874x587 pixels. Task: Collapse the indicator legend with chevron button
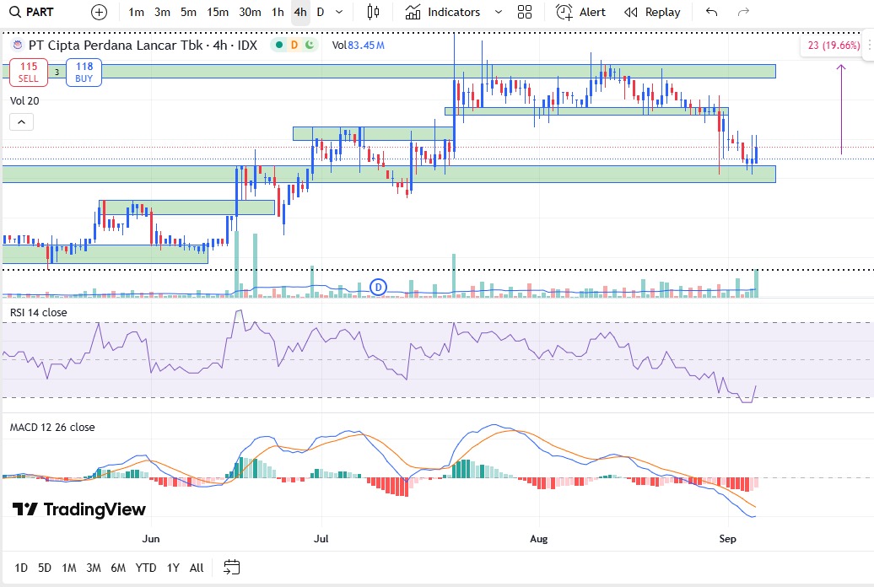pos(21,122)
